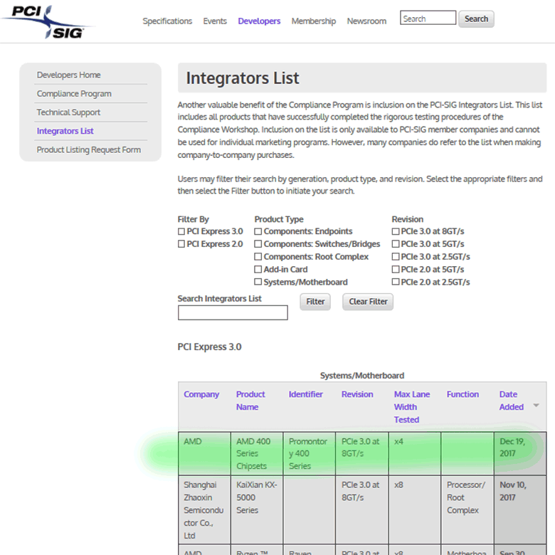The height and width of the screenshot is (555, 555).
Task: Sort table by Function column
Action: [x=462, y=394]
